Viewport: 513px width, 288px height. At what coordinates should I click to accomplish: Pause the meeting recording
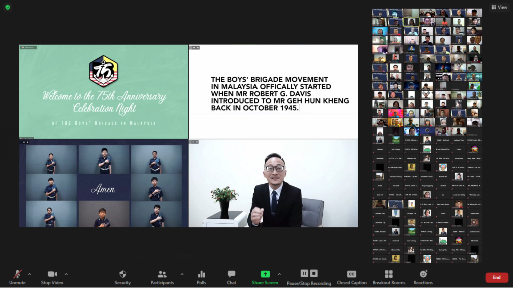tap(304, 273)
